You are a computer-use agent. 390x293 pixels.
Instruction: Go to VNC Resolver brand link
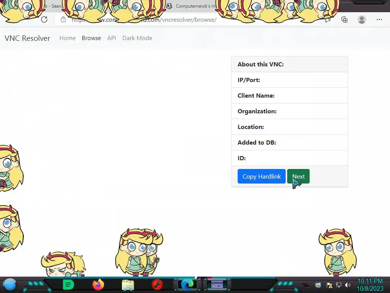[27, 38]
